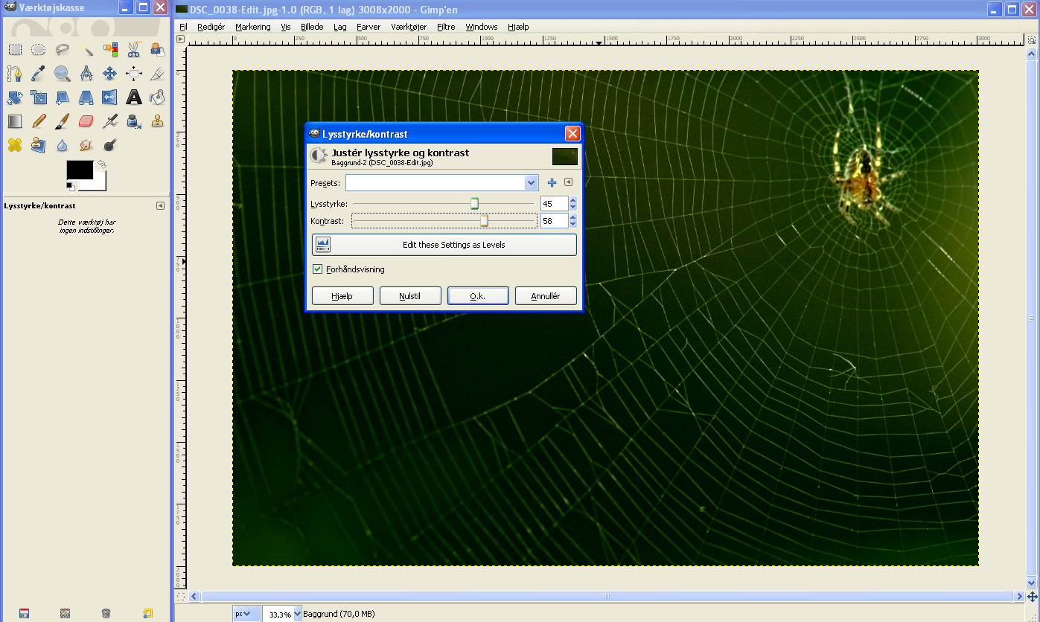Choose the Eraser tool
The height and width of the screenshot is (622, 1040).
pyautogui.click(x=86, y=121)
